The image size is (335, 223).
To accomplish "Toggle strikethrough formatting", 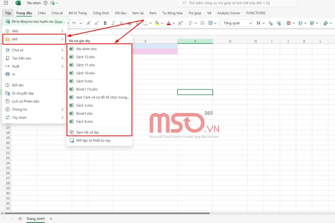I will pyautogui.click(x=129, y=23).
